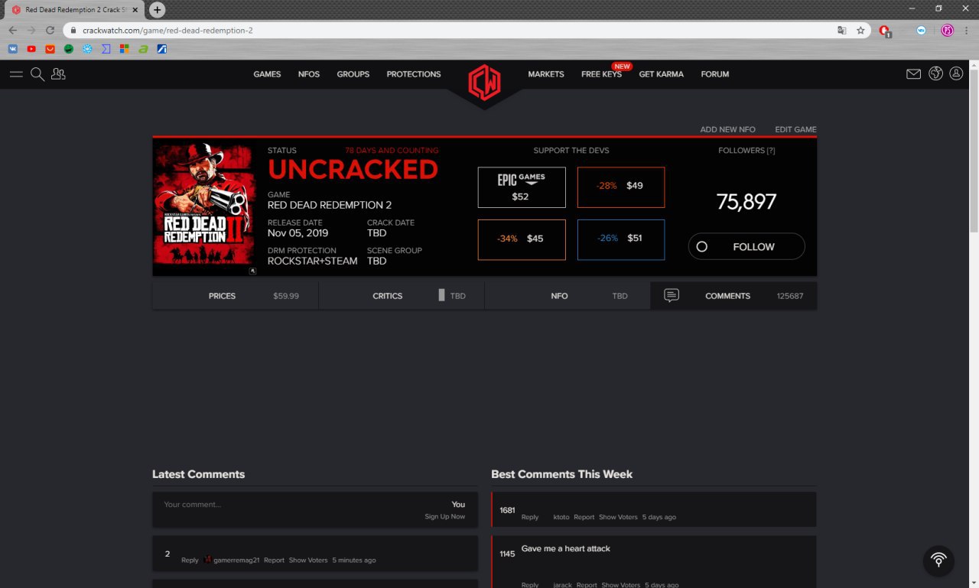This screenshot has width=979, height=588.
Task: Reload the current page
Action: [50, 31]
